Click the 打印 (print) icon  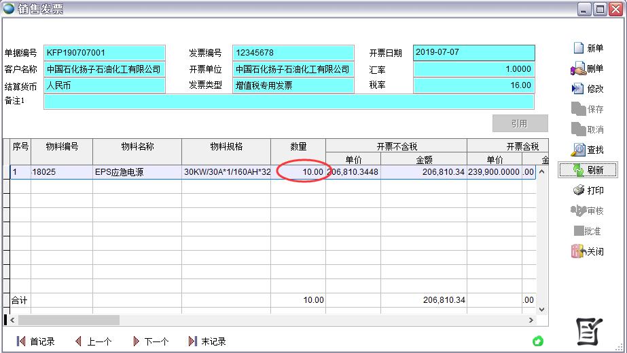[x=578, y=190]
